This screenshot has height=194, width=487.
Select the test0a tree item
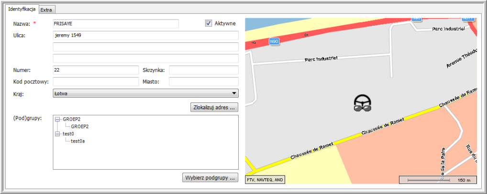[78, 141]
